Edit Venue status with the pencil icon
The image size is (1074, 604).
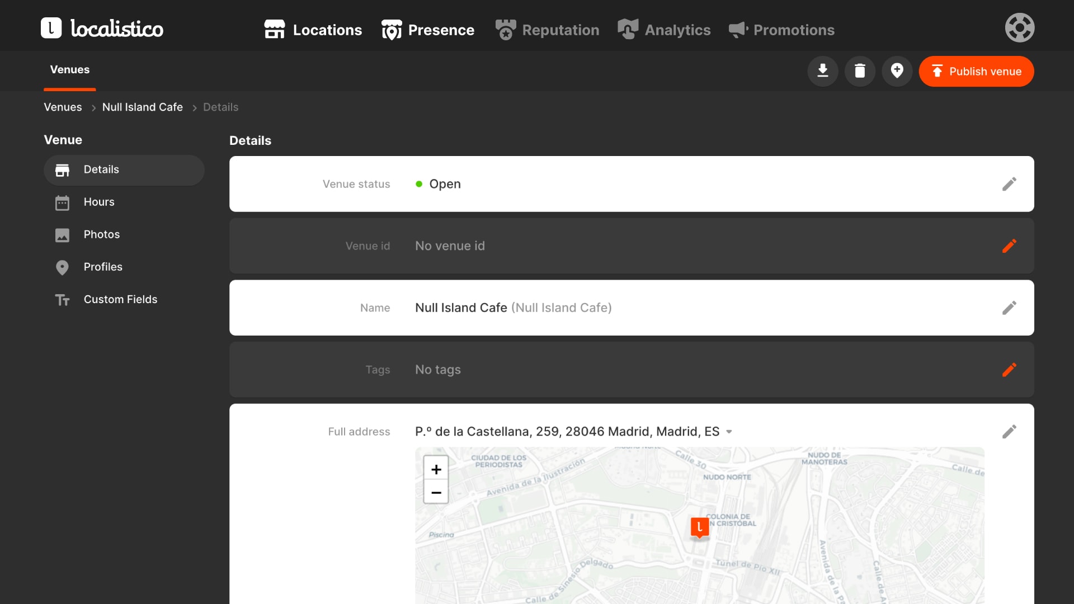1009,184
